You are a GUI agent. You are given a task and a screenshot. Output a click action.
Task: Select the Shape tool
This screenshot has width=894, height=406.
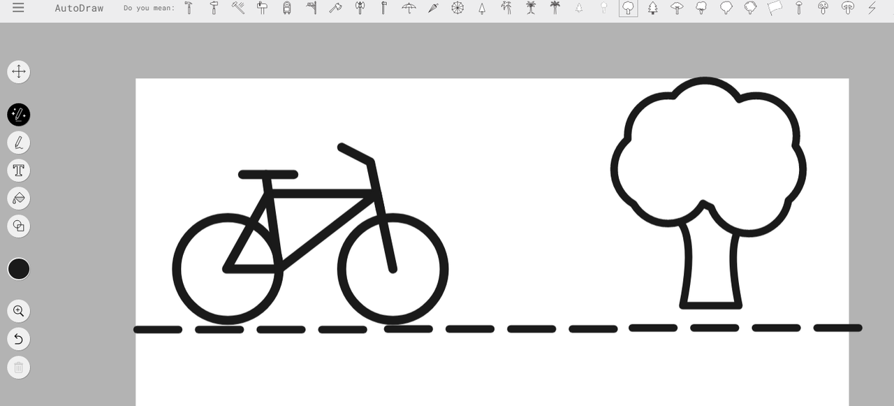19,226
